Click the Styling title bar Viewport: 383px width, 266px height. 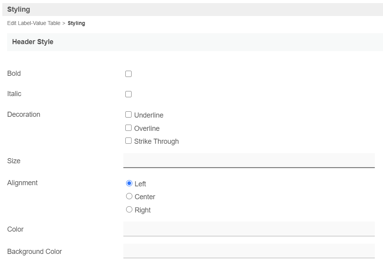19,9
